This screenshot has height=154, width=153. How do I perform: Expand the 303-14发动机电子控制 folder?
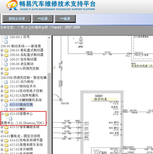(2, 91)
